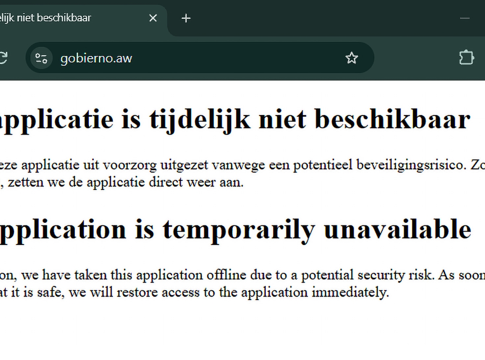The image size is (485, 360).
Task: Bookmark this page with the star icon
Action: [352, 58]
